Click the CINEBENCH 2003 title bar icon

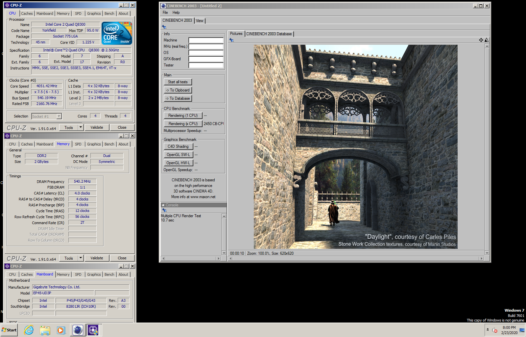tap(163, 6)
